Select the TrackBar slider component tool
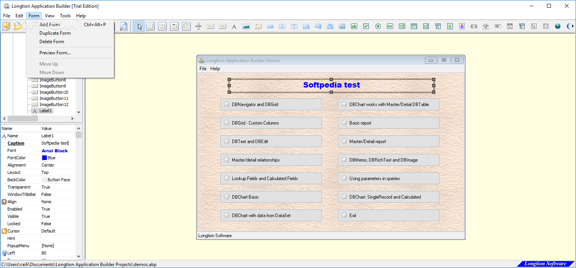The image size is (576, 268). coord(486,26)
